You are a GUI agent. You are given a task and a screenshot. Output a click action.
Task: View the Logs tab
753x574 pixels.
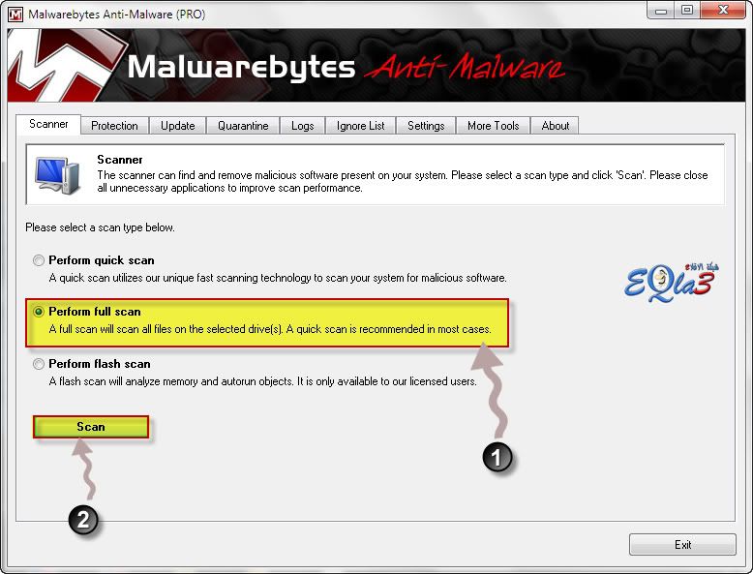(303, 126)
